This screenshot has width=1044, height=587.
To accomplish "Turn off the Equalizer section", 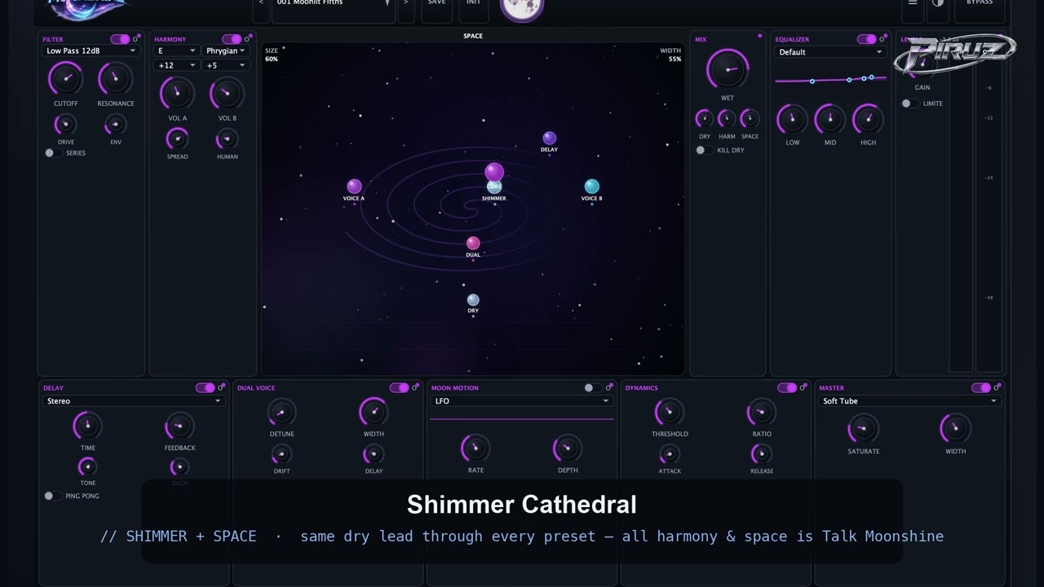I will pyautogui.click(x=866, y=39).
